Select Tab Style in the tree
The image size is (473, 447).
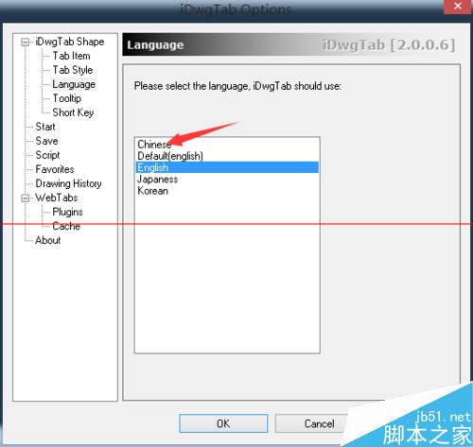pyautogui.click(x=73, y=70)
